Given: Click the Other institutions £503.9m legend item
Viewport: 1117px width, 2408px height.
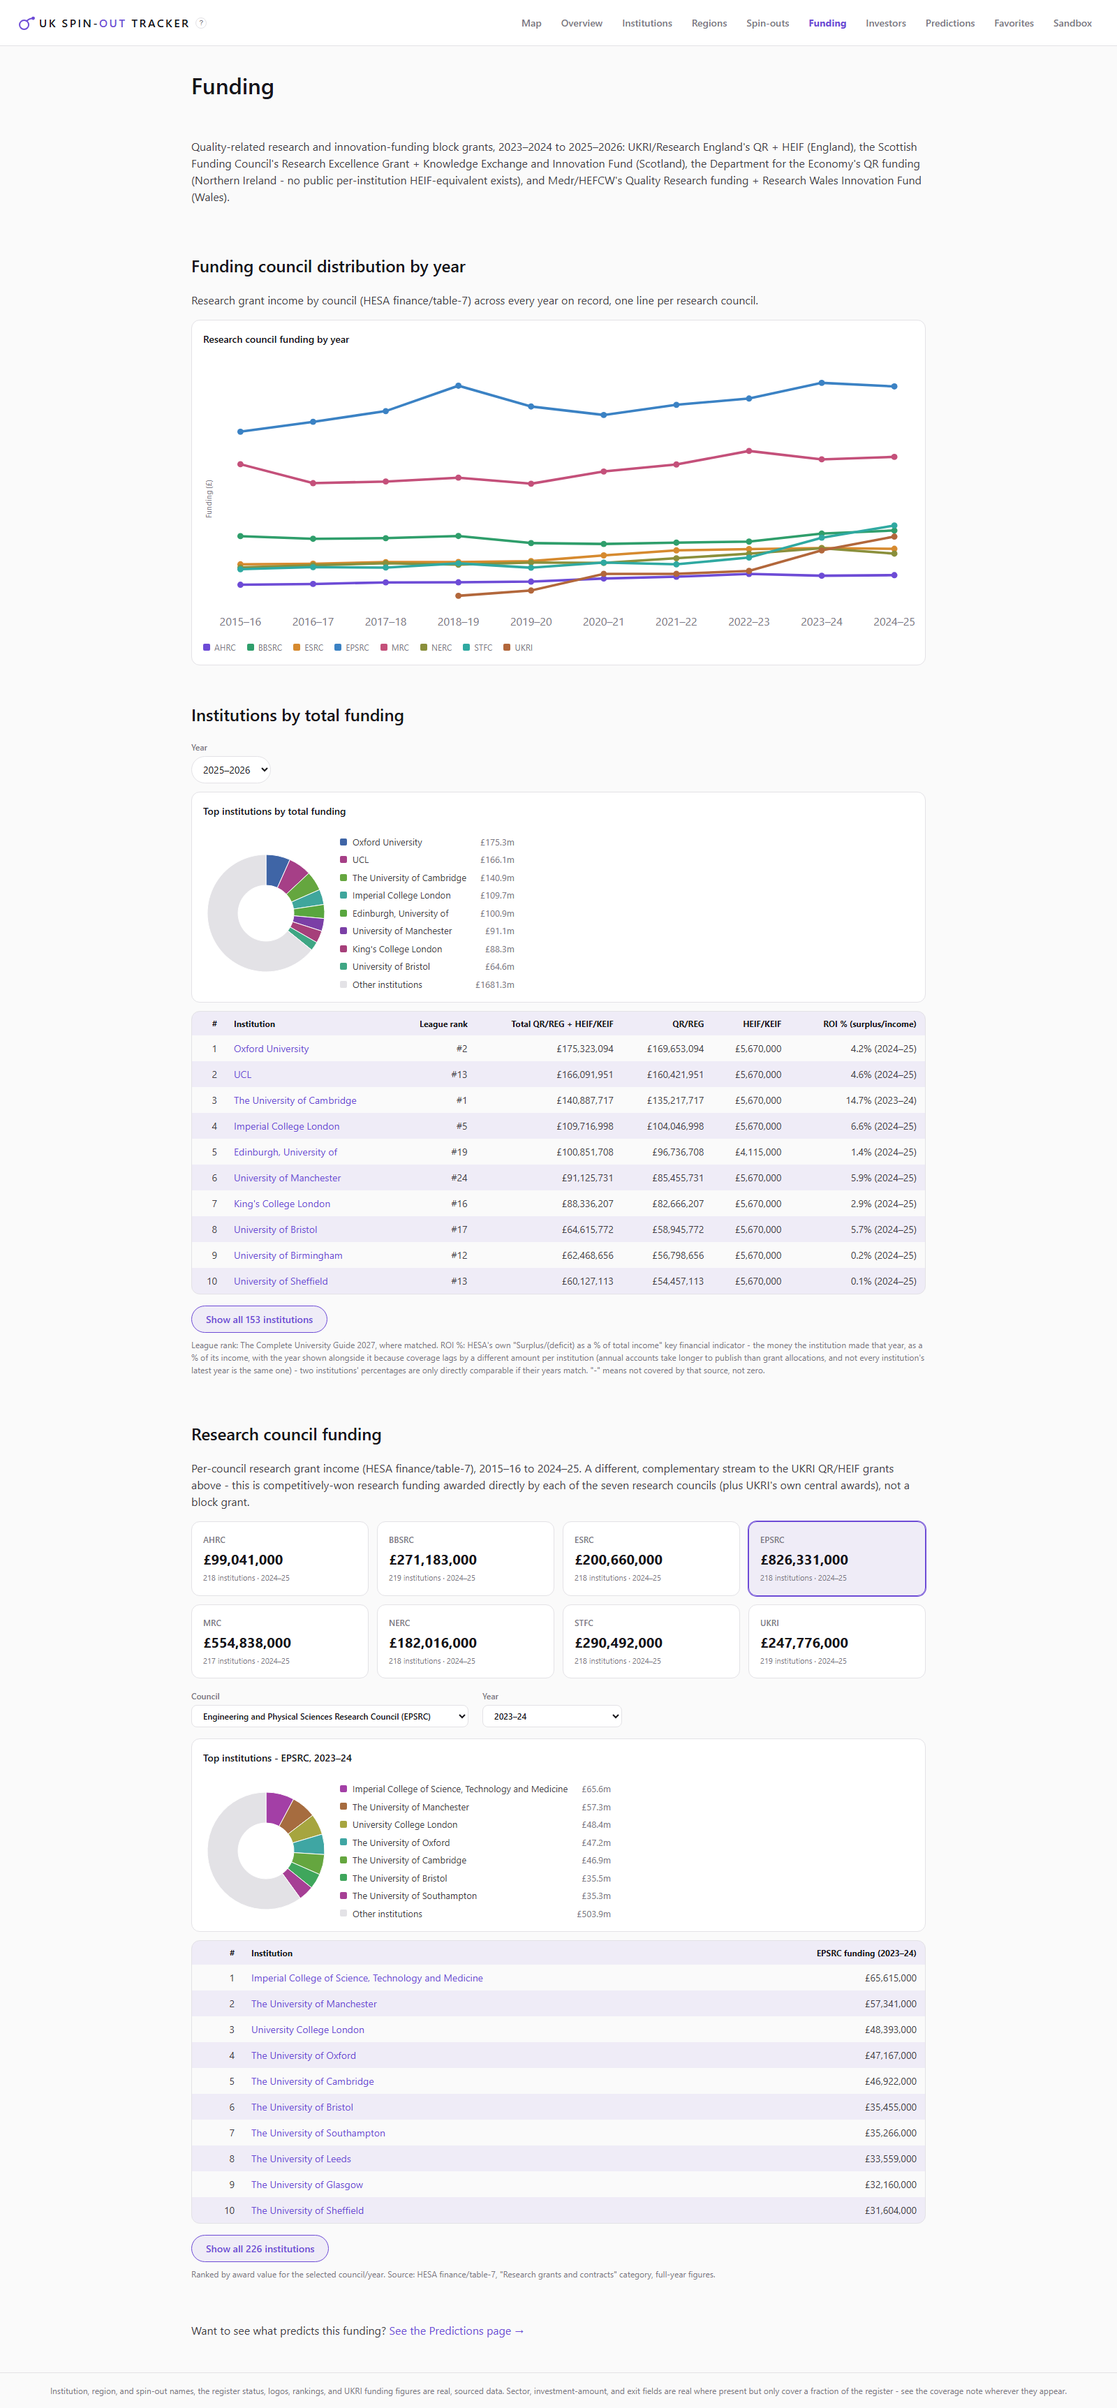Looking at the screenshot, I should (x=475, y=1914).
